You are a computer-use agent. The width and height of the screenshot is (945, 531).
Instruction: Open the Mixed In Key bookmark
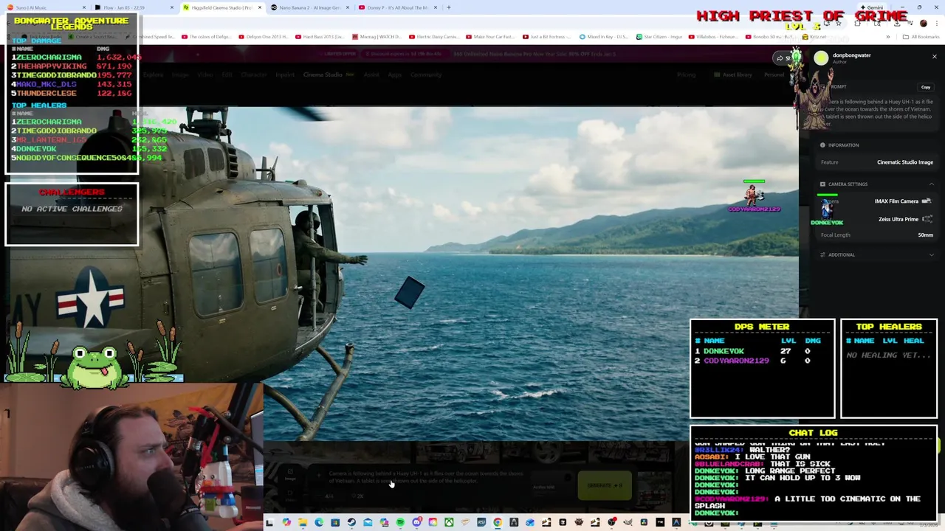604,37
